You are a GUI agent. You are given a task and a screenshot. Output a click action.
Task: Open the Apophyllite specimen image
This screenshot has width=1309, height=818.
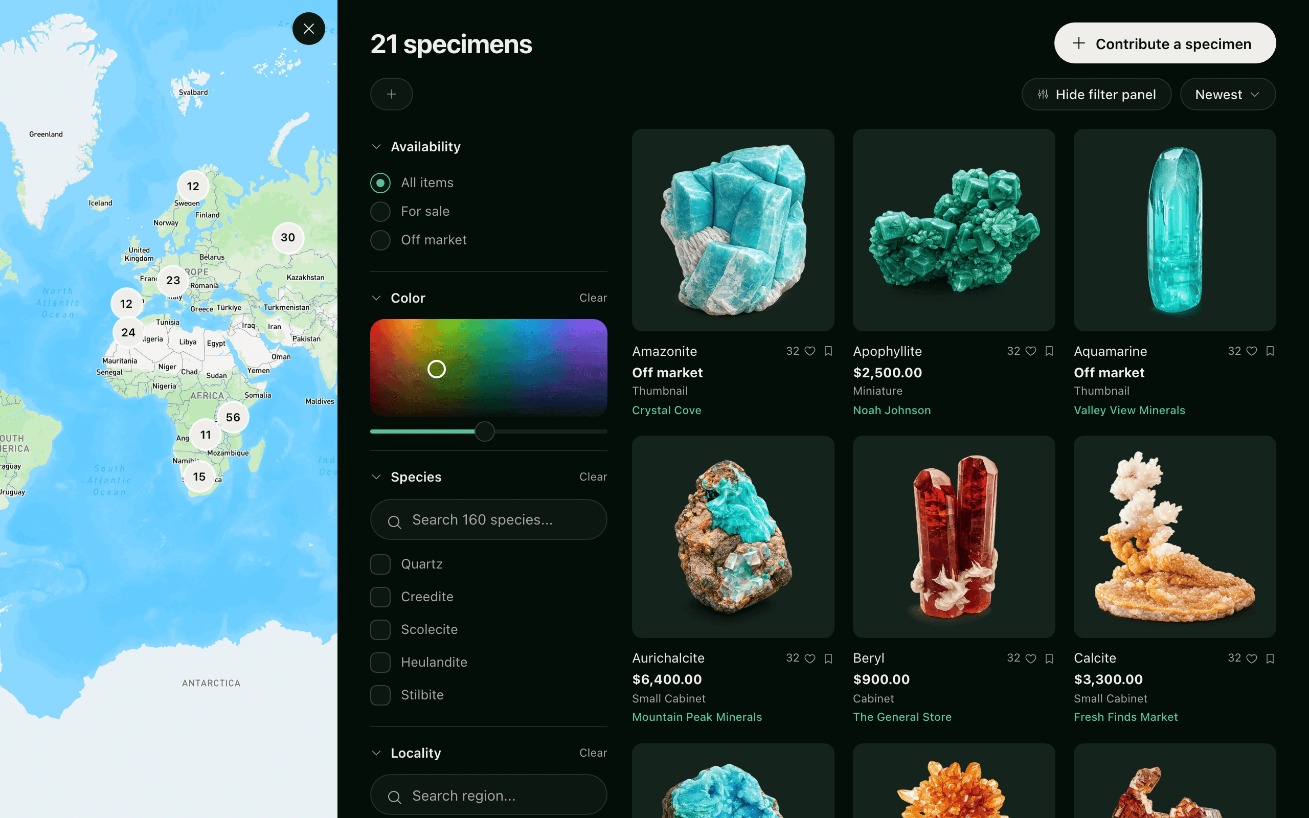click(x=954, y=230)
